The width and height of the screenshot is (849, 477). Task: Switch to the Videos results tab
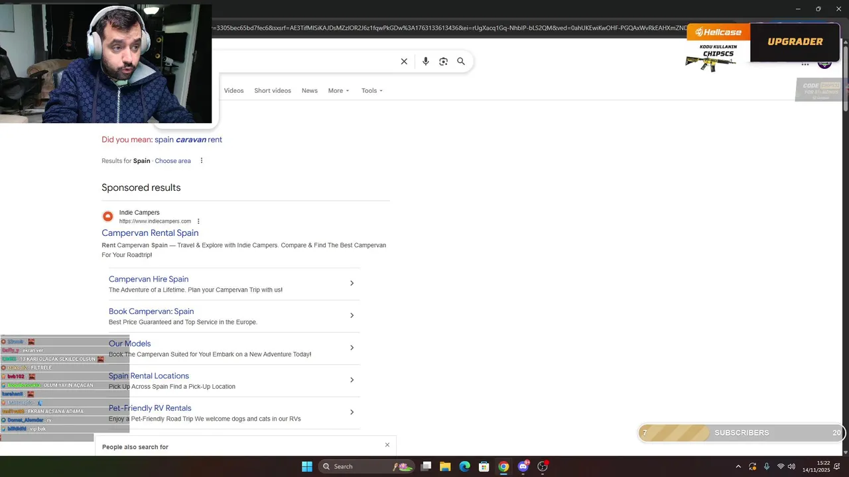pos(233,91)
